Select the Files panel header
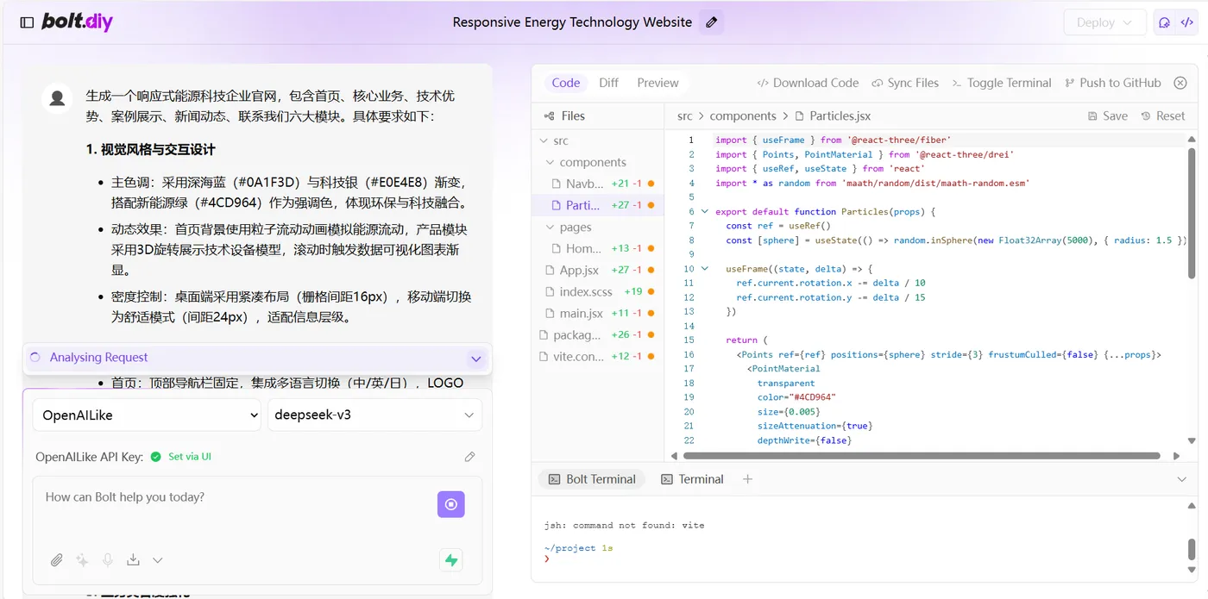Image resolution: width=1208 pixels, height=599 pixels. (564, 115)
